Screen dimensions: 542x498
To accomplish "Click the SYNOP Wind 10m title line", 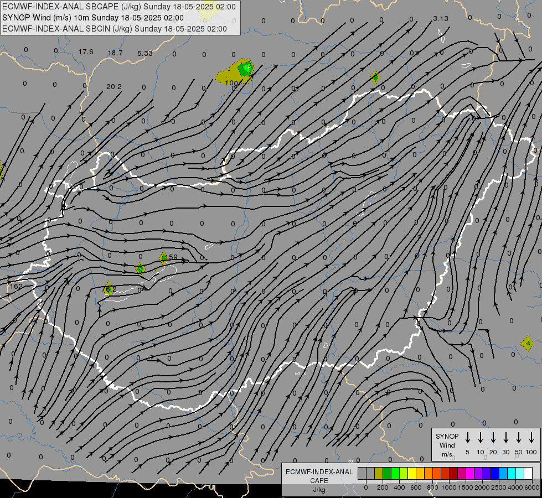I will (93, 18).
